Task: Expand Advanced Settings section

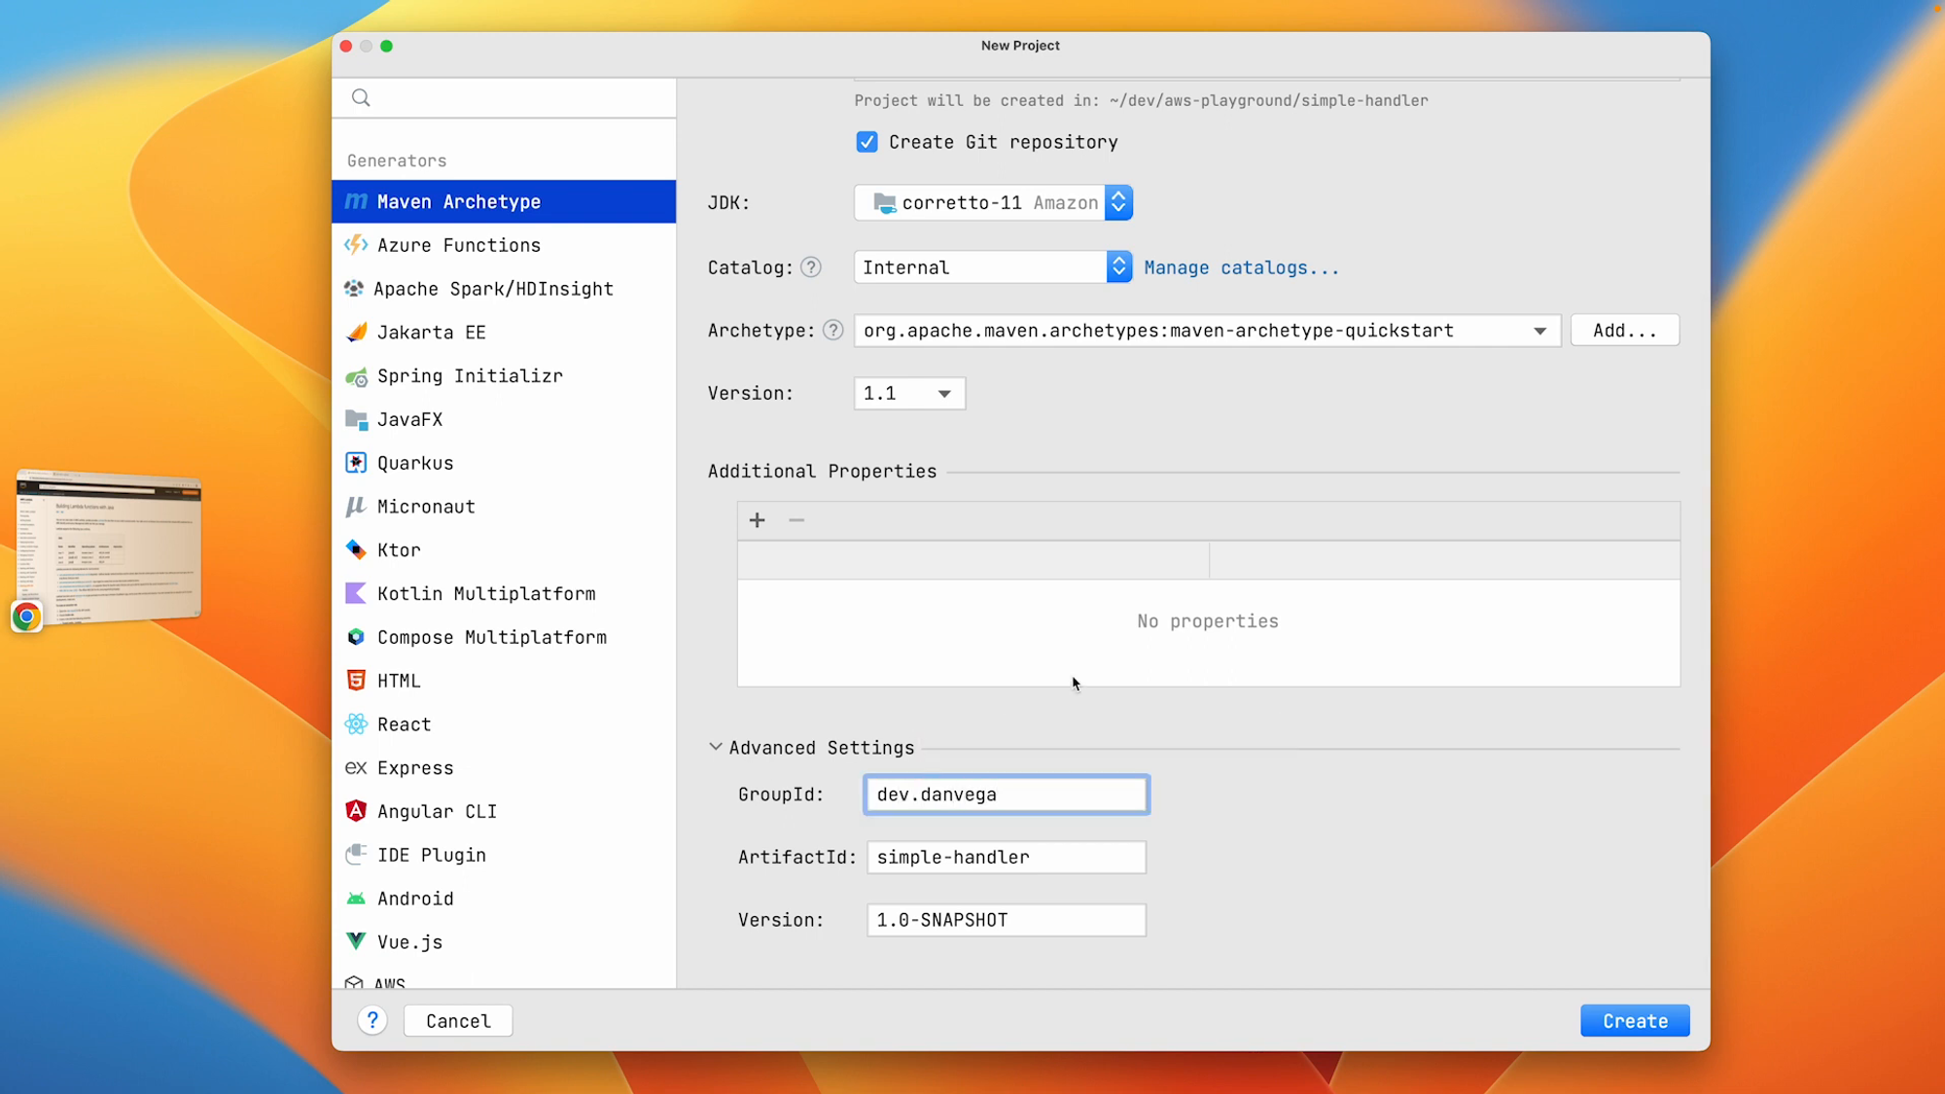Action: click(716, 747)
